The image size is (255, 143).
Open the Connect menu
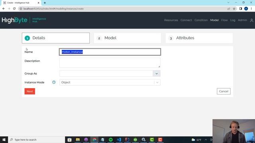tap(186, 20)
